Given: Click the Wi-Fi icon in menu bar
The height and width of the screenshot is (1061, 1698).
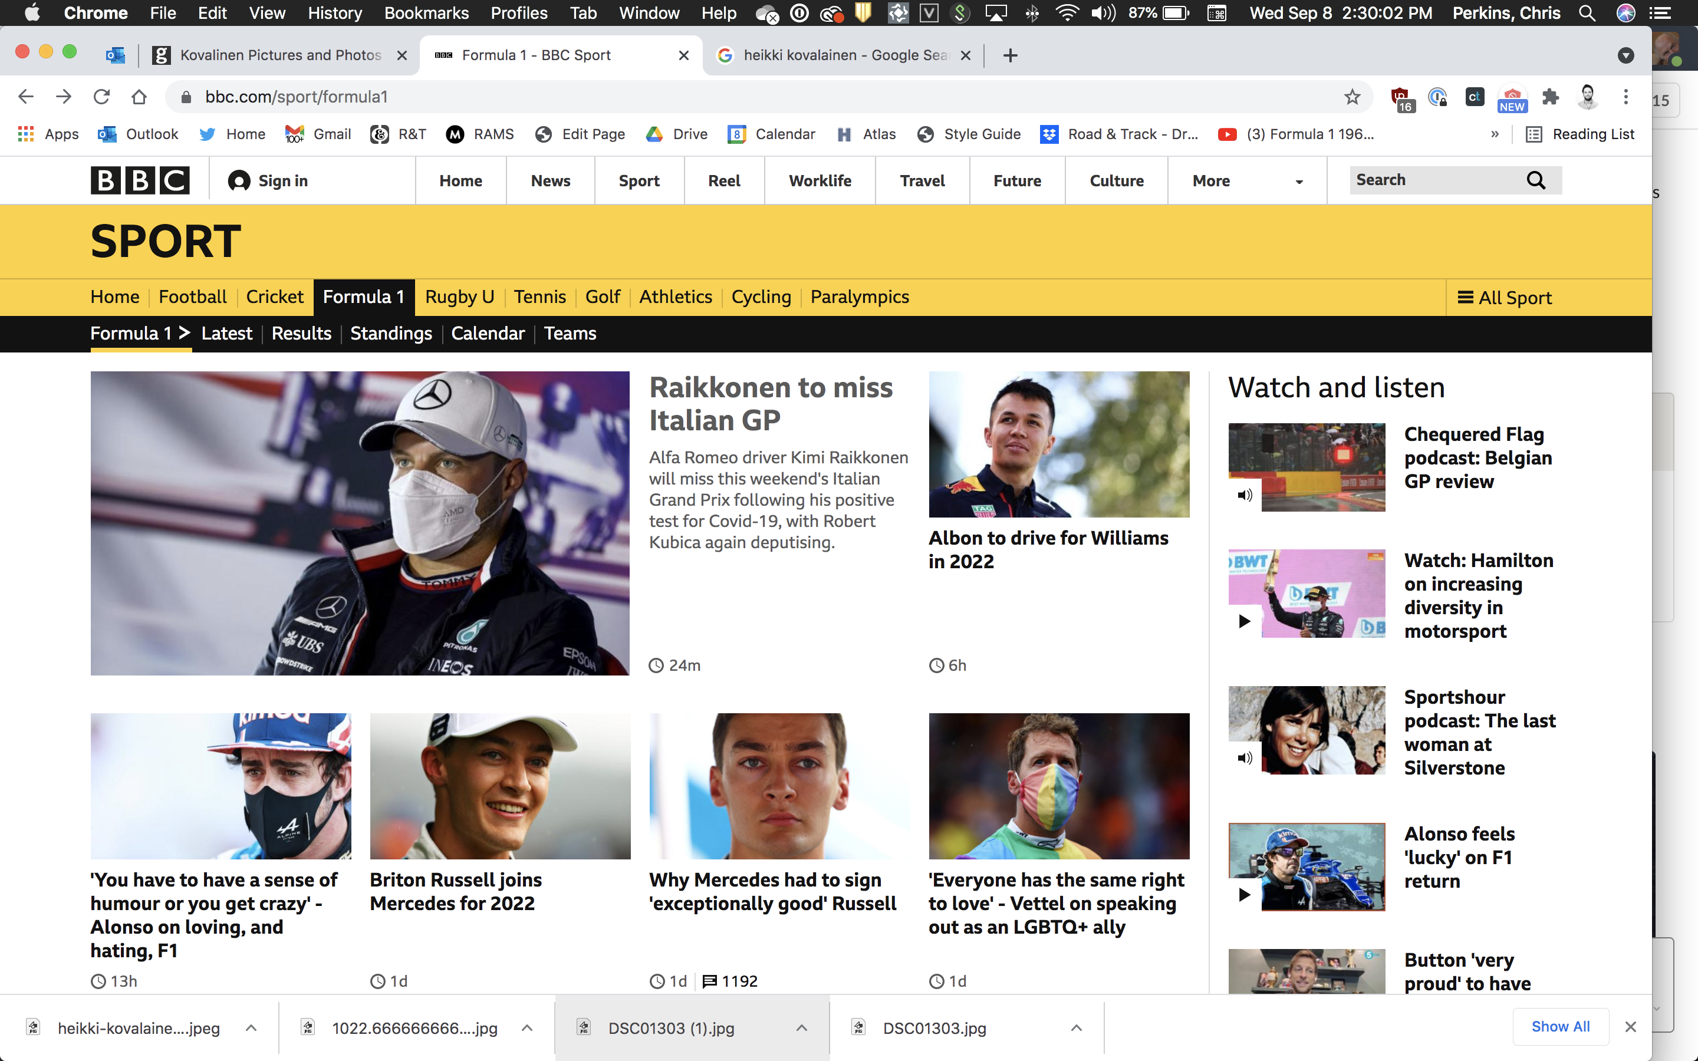Looking at the screenshot, I should (1067, 12).
